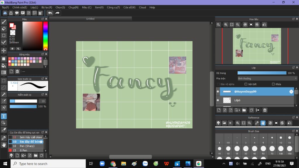Open the Cửa sổ(W) menu
Image resolution: width=299 pixels, height=168 pixels.
(x=129, y=7)
